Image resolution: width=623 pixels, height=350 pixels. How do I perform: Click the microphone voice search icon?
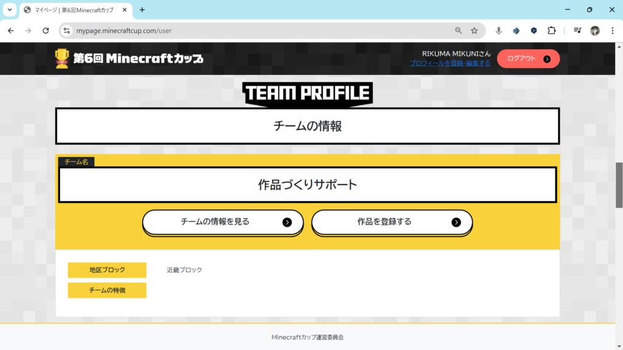499,31
